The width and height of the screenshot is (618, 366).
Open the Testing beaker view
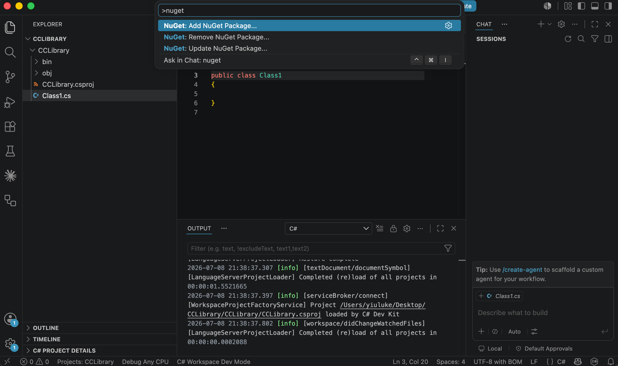(x=10, y=151)
